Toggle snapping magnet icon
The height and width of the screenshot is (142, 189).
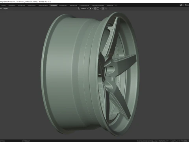(95, 9)
